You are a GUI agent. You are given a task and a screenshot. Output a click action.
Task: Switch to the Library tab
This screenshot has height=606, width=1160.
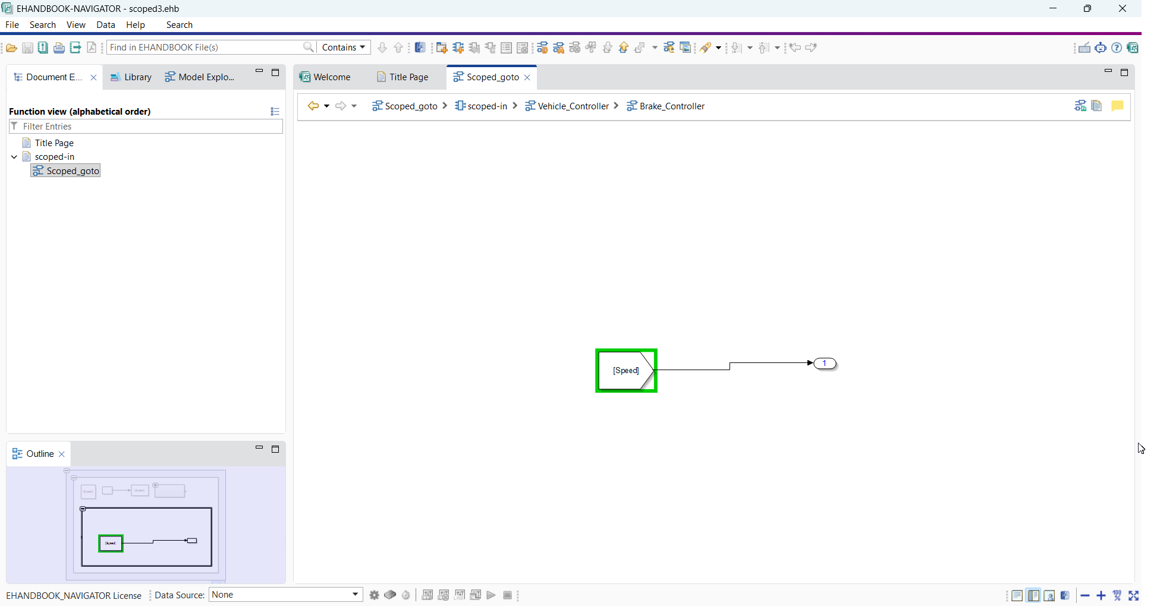coord(131,77)
